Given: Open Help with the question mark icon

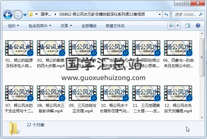Looking at the screenshot, I should 198,25.
